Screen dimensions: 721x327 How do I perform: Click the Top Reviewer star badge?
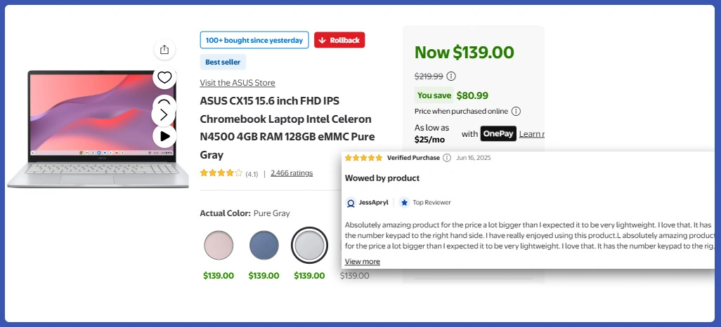click(x=404, y=202)
